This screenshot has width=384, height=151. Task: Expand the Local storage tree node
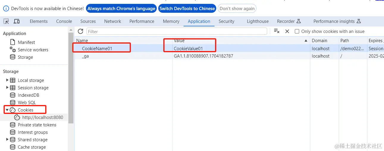click(7, 80)
